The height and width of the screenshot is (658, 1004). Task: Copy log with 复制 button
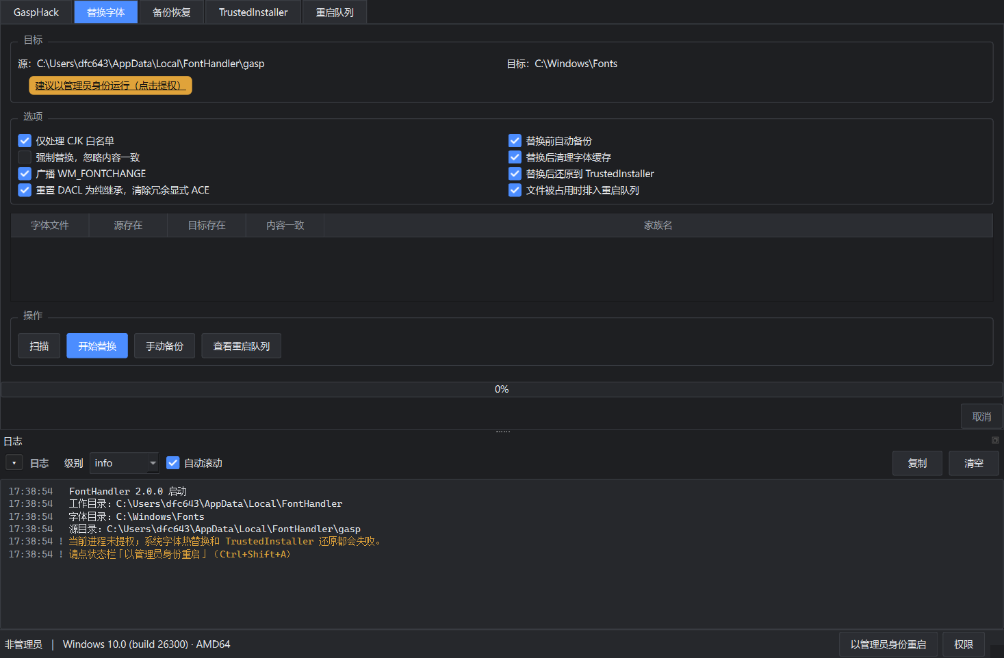[x=917, y=463]
